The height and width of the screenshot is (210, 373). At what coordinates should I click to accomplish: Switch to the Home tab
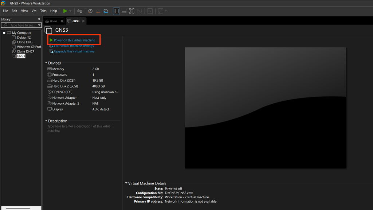(x=52, y=21)
